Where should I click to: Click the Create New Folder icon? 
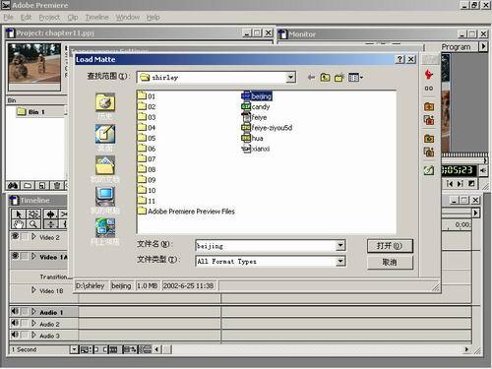(339, 78)
